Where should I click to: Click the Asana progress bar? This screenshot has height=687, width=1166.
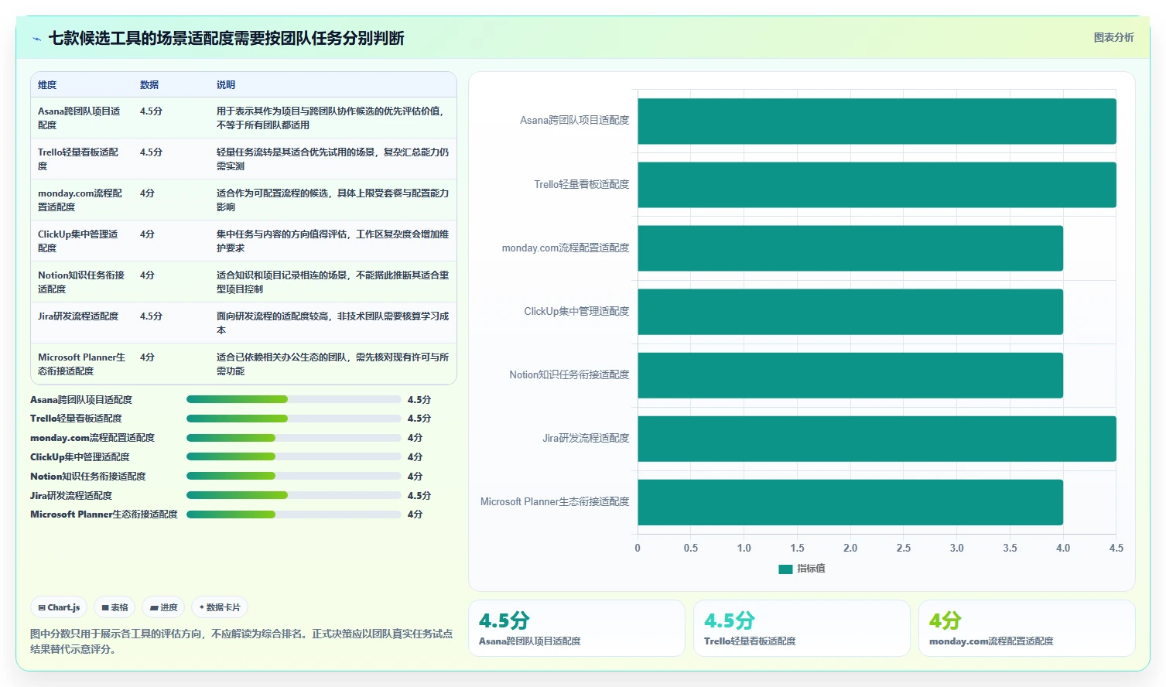pos(294,399)
